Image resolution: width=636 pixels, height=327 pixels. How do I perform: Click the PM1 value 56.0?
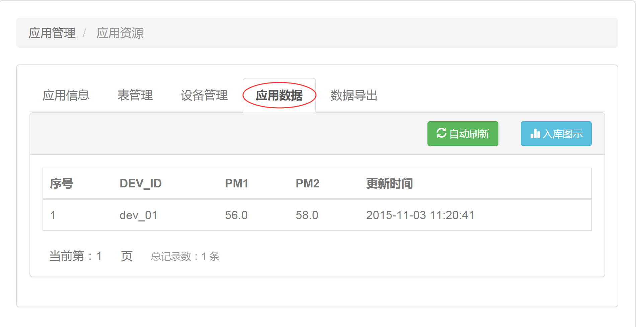click(236, 215)
